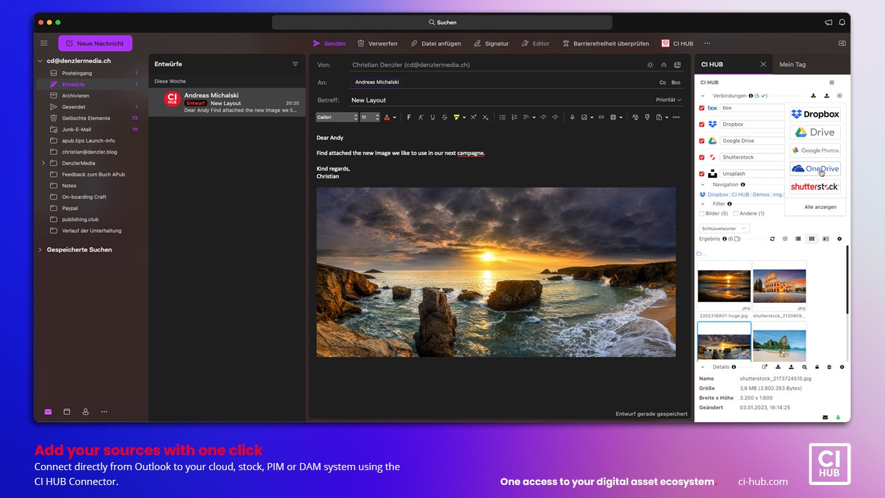Apply subscript formatting

(485, 117)
